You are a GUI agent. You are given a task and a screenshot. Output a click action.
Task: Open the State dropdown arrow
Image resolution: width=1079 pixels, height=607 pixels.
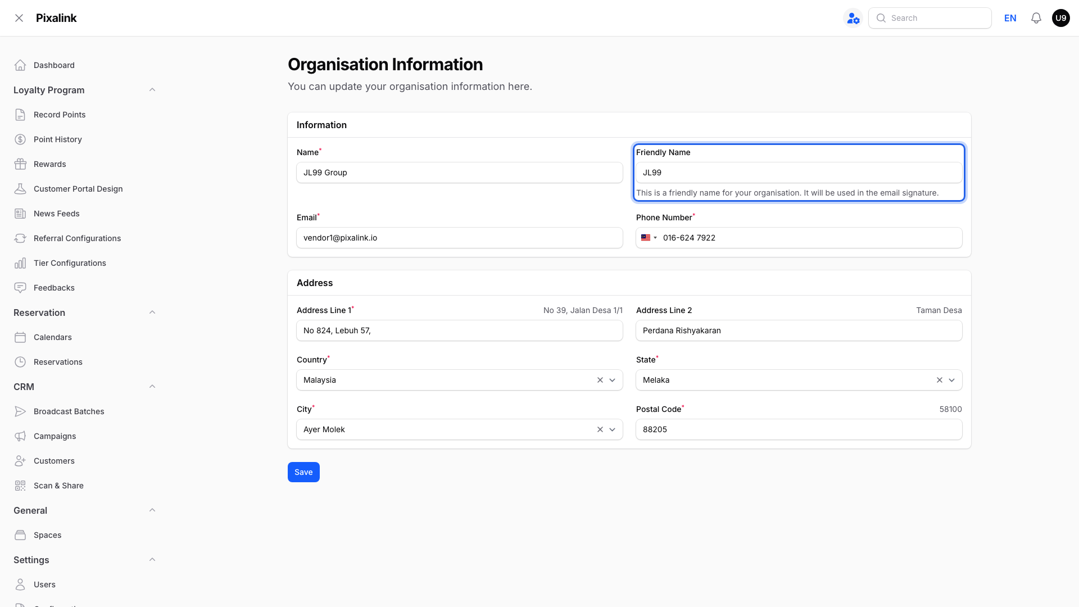point(952,380)
